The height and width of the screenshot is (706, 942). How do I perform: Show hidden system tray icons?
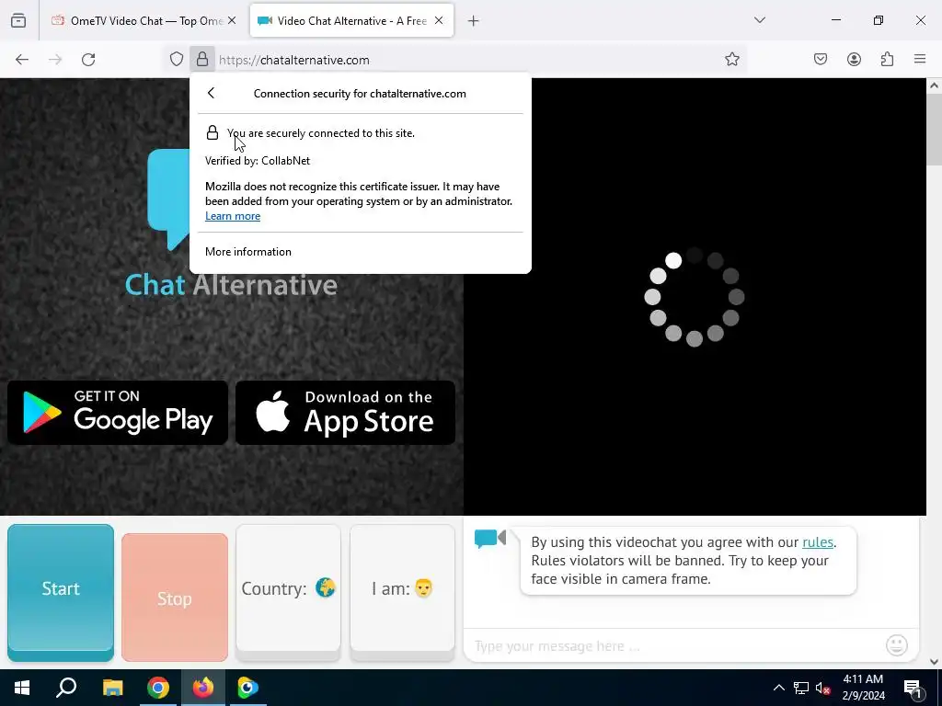(x=778, y=688)
